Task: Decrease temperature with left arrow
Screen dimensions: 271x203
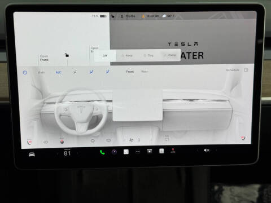Action: click(58, 154)
